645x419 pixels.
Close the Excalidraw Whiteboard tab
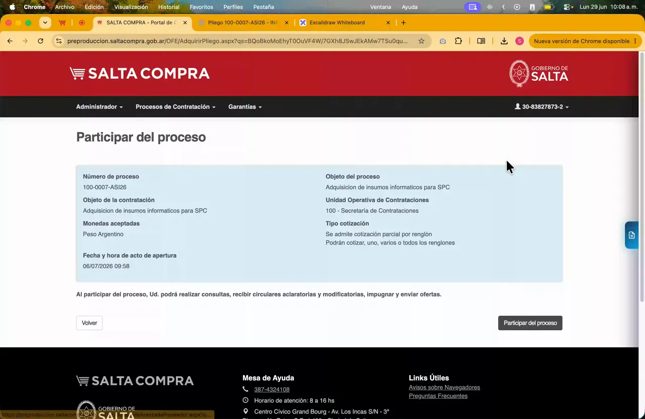(388, 23)
